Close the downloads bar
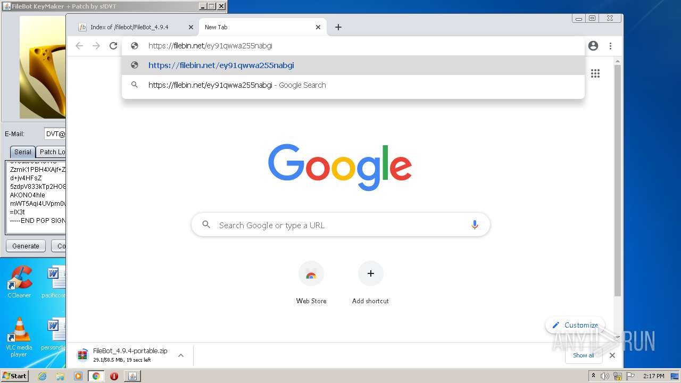 612,355
